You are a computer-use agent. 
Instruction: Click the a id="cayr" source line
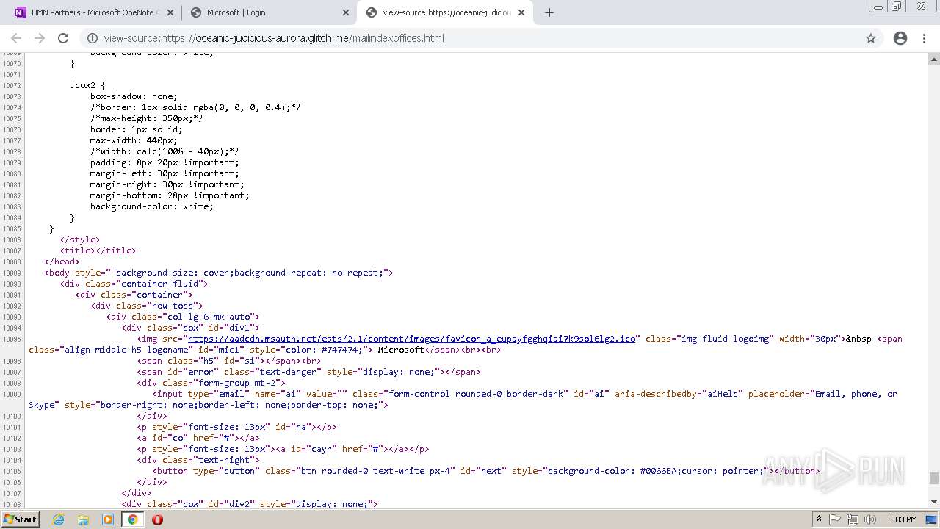pyautogui.click(x=283, y=449)
